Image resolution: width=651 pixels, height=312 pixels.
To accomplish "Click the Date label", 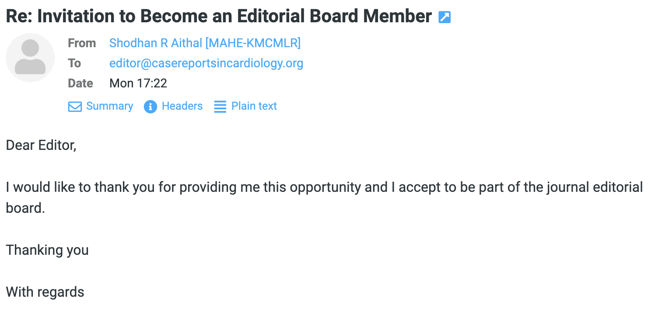I will pyautogui.click(x=80, y=83).
